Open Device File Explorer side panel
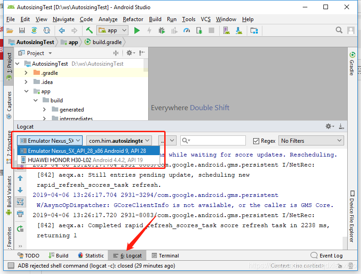Screen dimensions: 361x274 (352, 216)
